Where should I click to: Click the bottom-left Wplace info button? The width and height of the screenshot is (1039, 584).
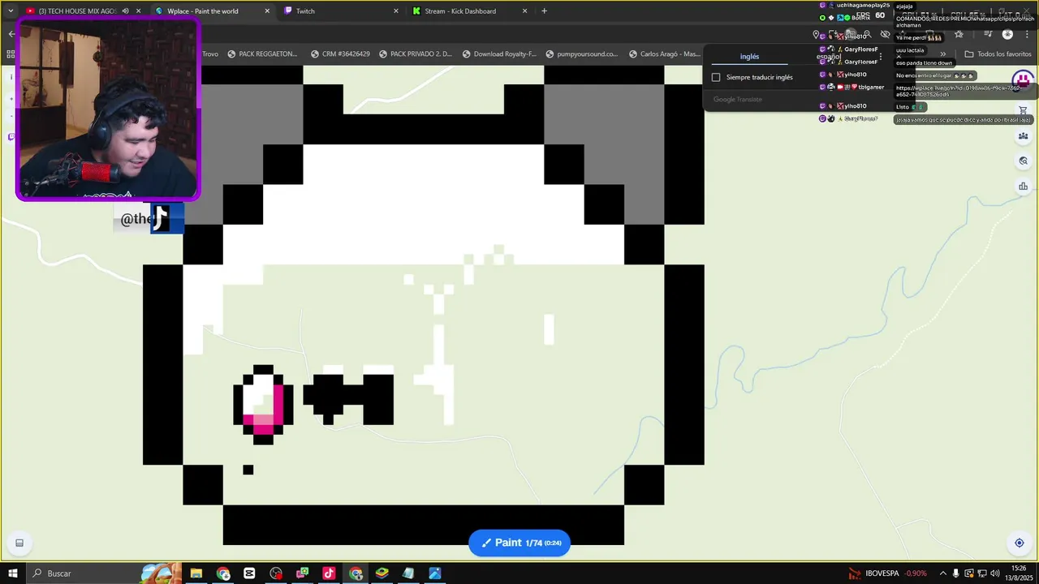click(19, 543)
